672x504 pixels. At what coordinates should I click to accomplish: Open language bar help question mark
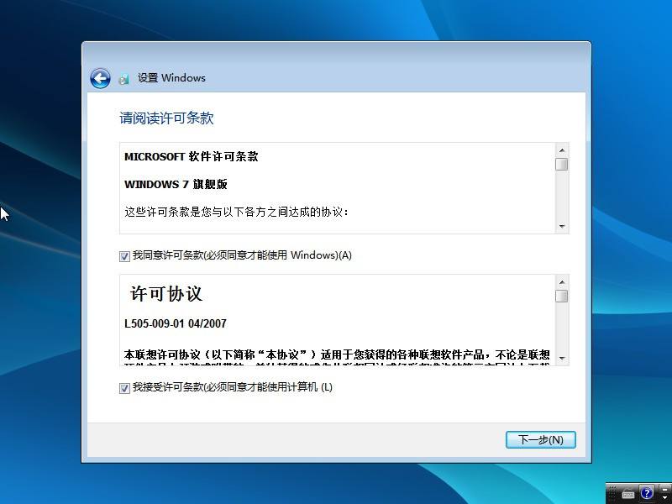(647, 493)
